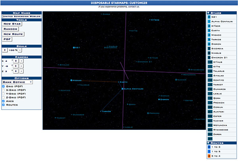Select star 11 Ky'te number badge
238x161 pixels.
tap(210, 66)
